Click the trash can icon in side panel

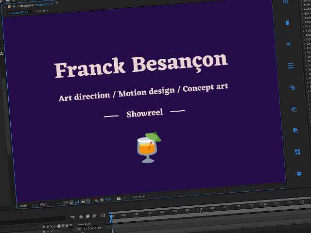click(x=287, y=23)
